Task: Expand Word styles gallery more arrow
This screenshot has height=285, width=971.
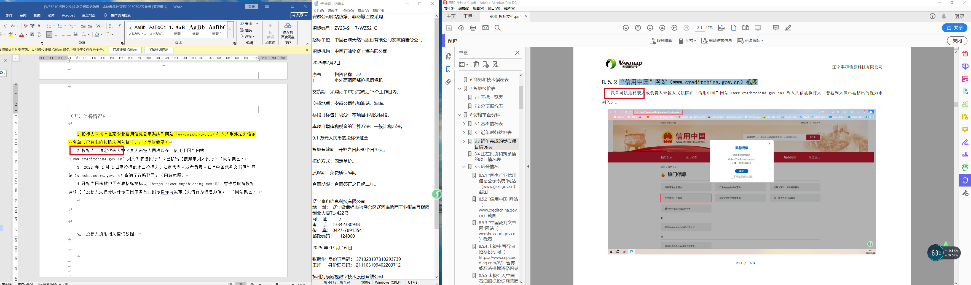Action: pos(230,30)
